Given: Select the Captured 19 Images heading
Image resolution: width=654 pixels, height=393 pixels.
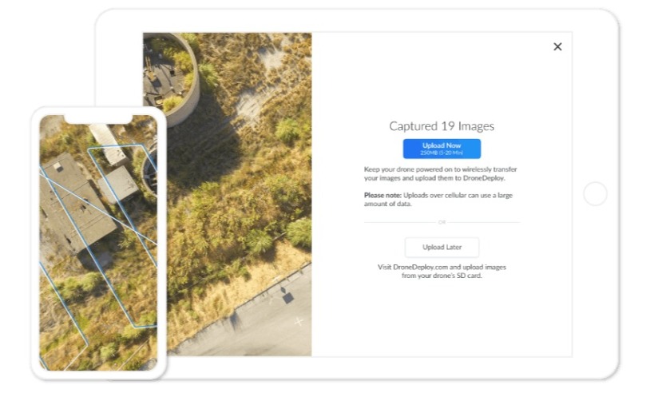Looking at the screenshot, I should 442,126.
